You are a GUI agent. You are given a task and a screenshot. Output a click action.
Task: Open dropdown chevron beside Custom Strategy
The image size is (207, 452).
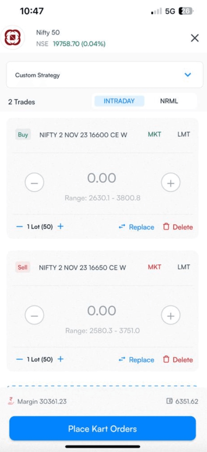coord(188,75)
